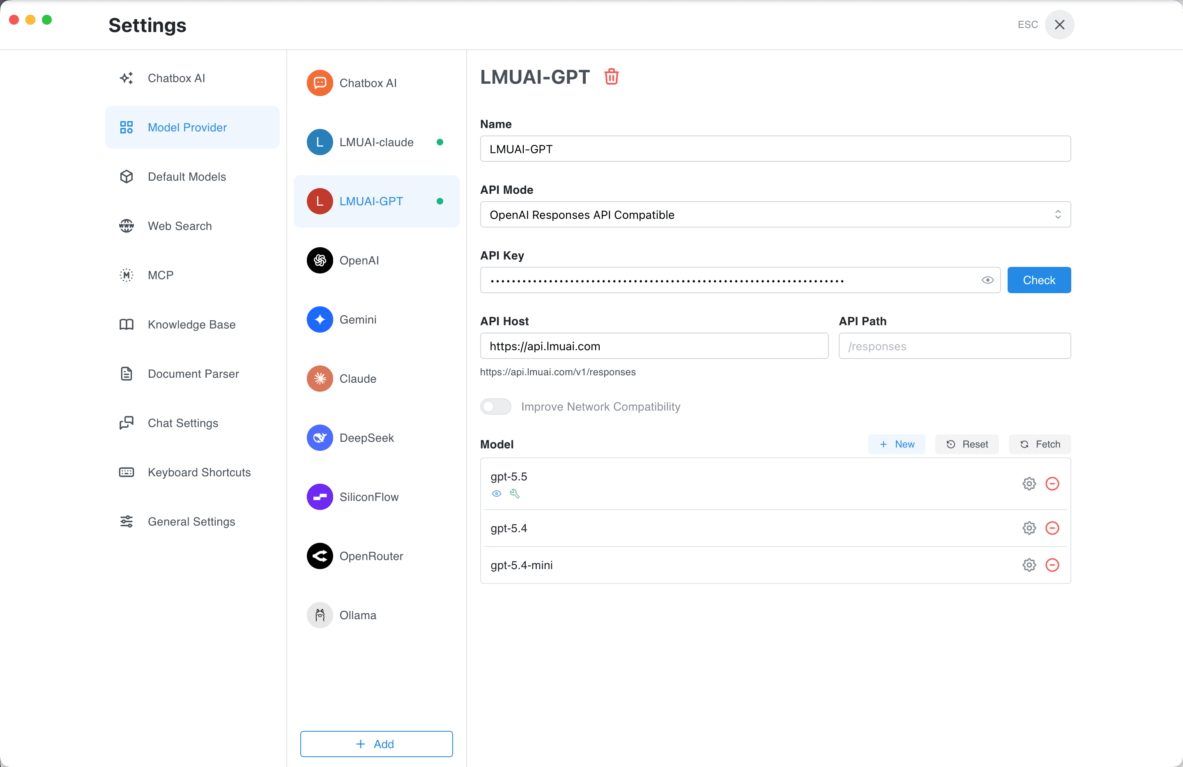Click the full endpoint URL text below API Host
1183x767 pixels.
[x=557, y=372]
